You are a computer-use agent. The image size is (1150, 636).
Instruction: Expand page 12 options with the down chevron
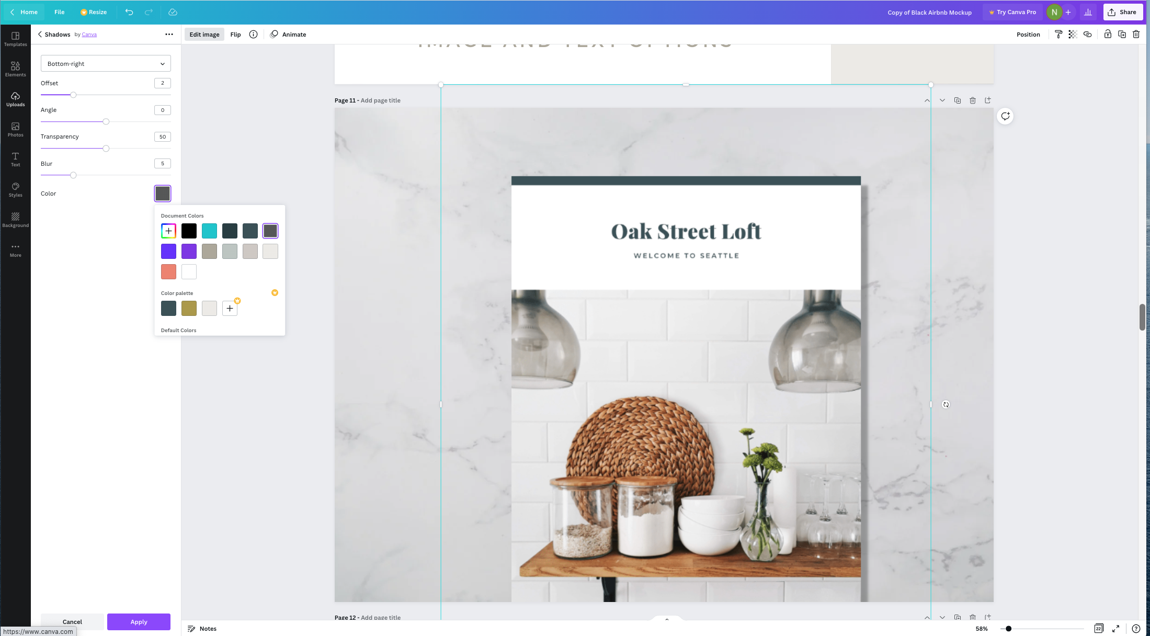tap(942, 618)
